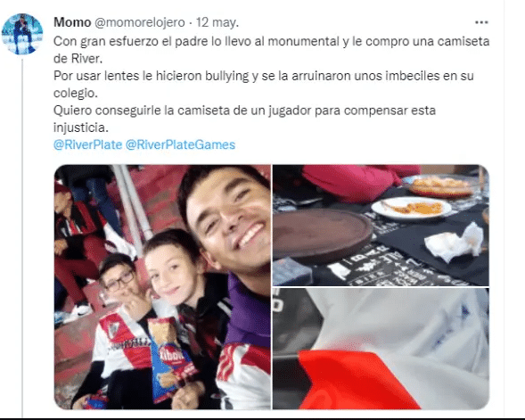The width and height of the screenshot is (525, 420).
Task: Click Momo's round profile avatar
Action: pyautogui.click(x=22, y=34)
